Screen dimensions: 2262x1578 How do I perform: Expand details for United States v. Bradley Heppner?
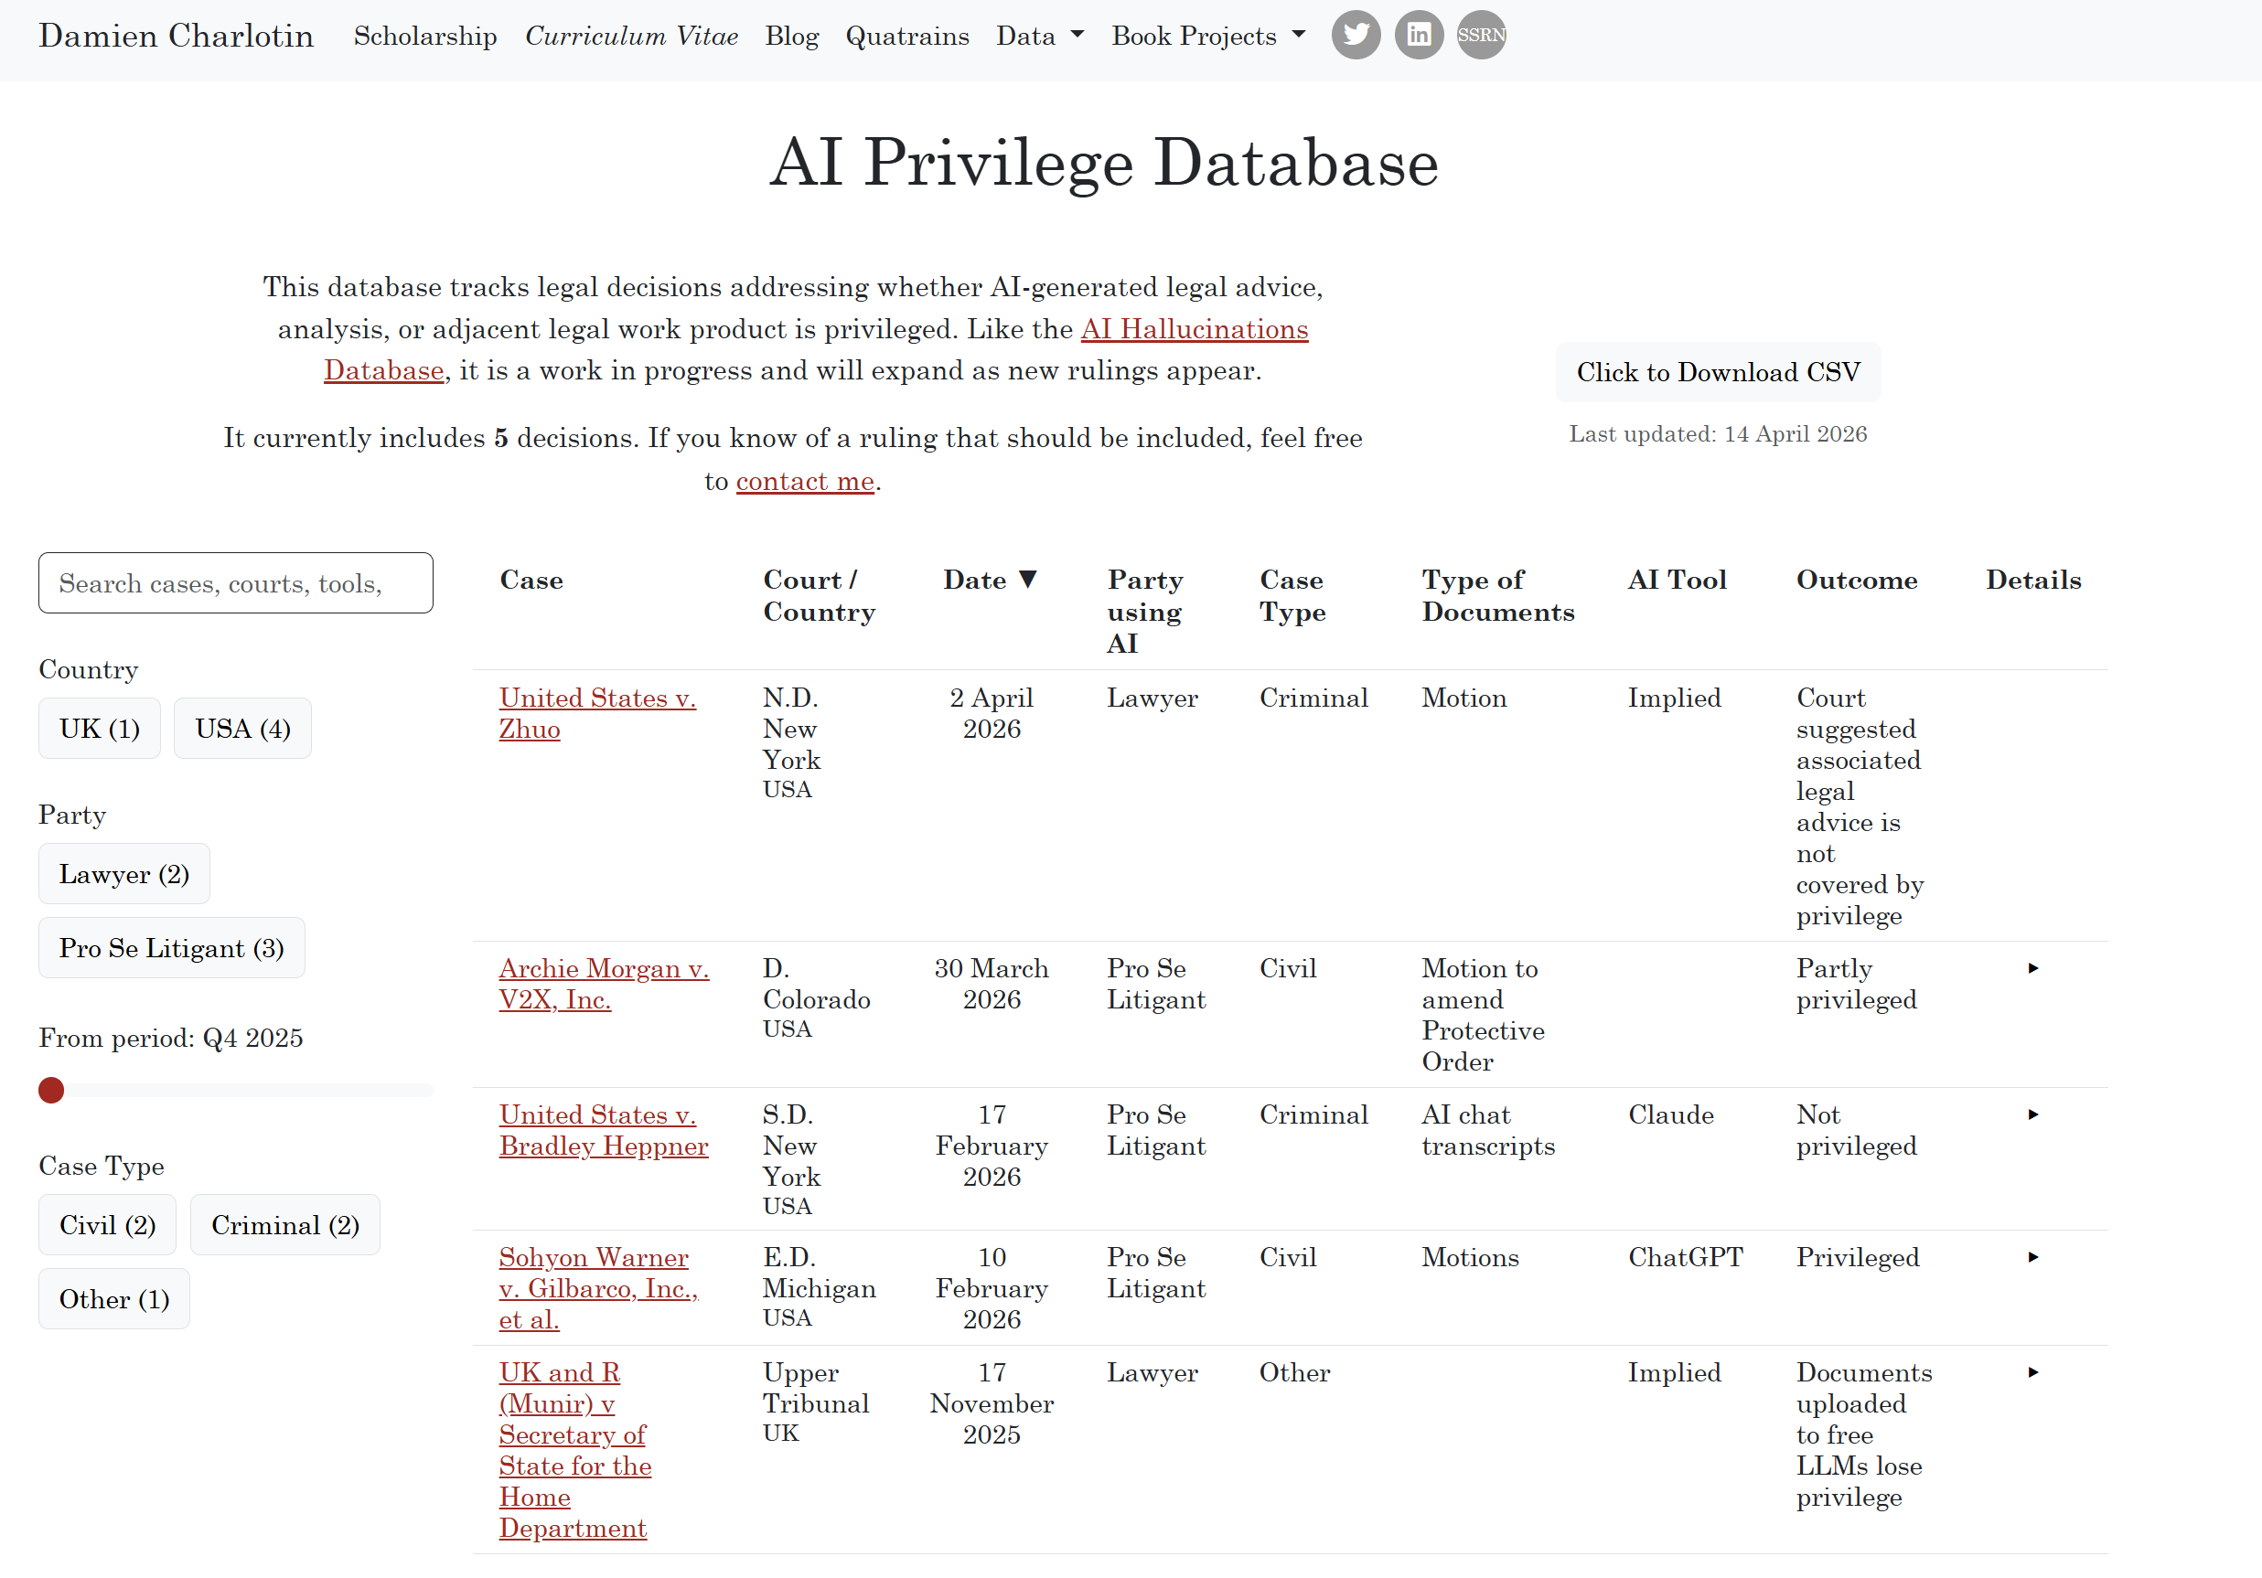(x=2032, y=1114)
